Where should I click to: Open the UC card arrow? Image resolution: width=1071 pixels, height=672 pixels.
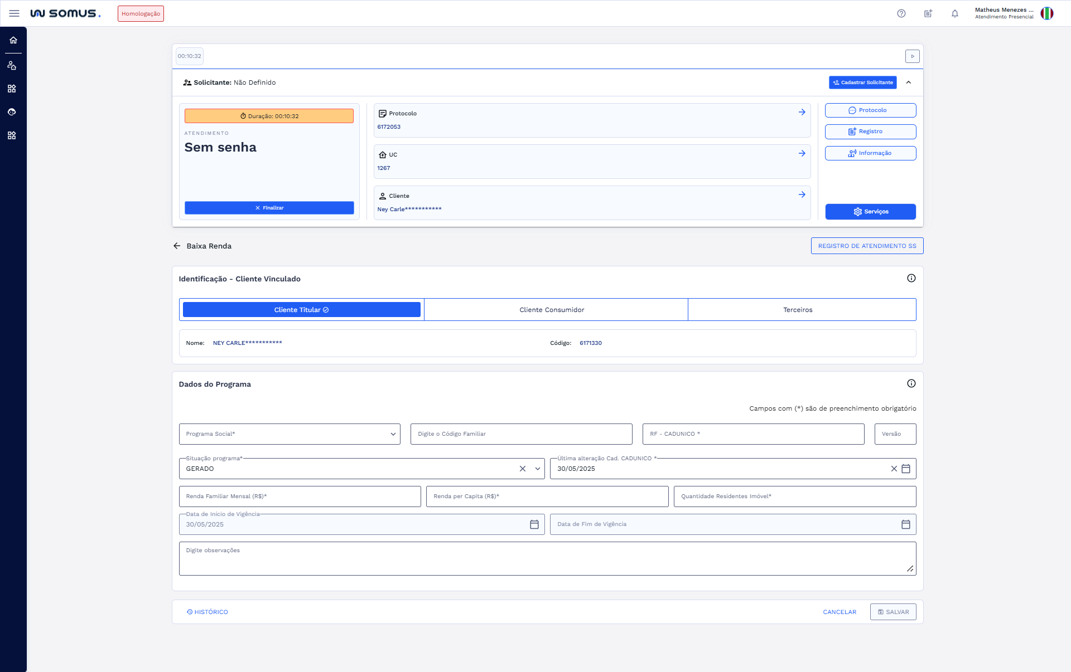802,153
